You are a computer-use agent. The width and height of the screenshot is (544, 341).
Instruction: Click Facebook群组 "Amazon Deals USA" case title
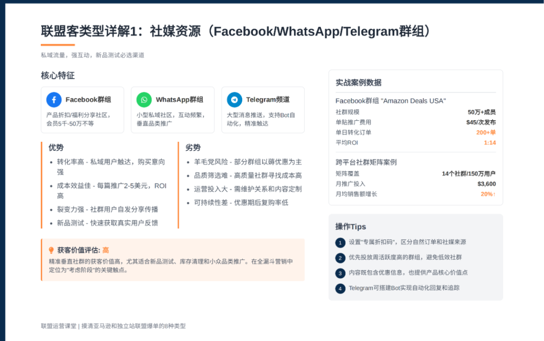391,101
